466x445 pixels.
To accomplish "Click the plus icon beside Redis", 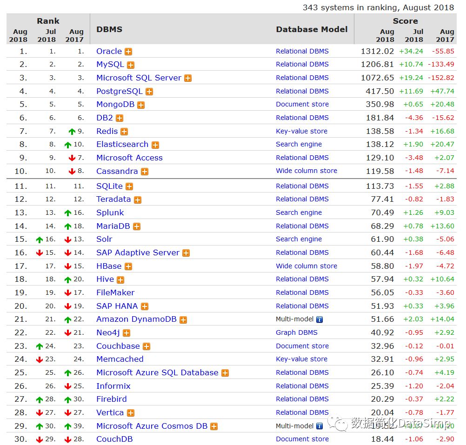I will [x=124, y=132].
